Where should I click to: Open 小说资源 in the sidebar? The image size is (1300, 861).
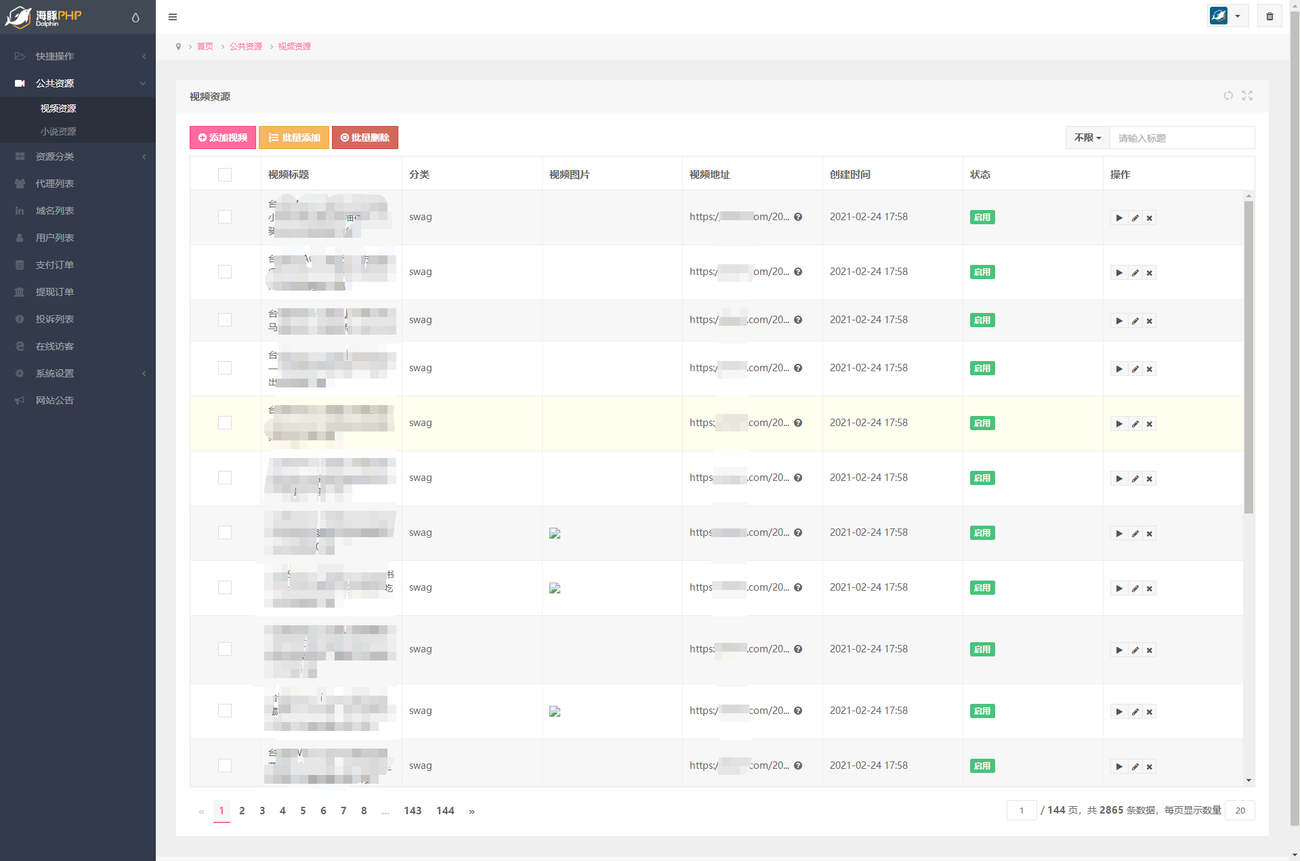pyautogui.click(x=58, y=131)
